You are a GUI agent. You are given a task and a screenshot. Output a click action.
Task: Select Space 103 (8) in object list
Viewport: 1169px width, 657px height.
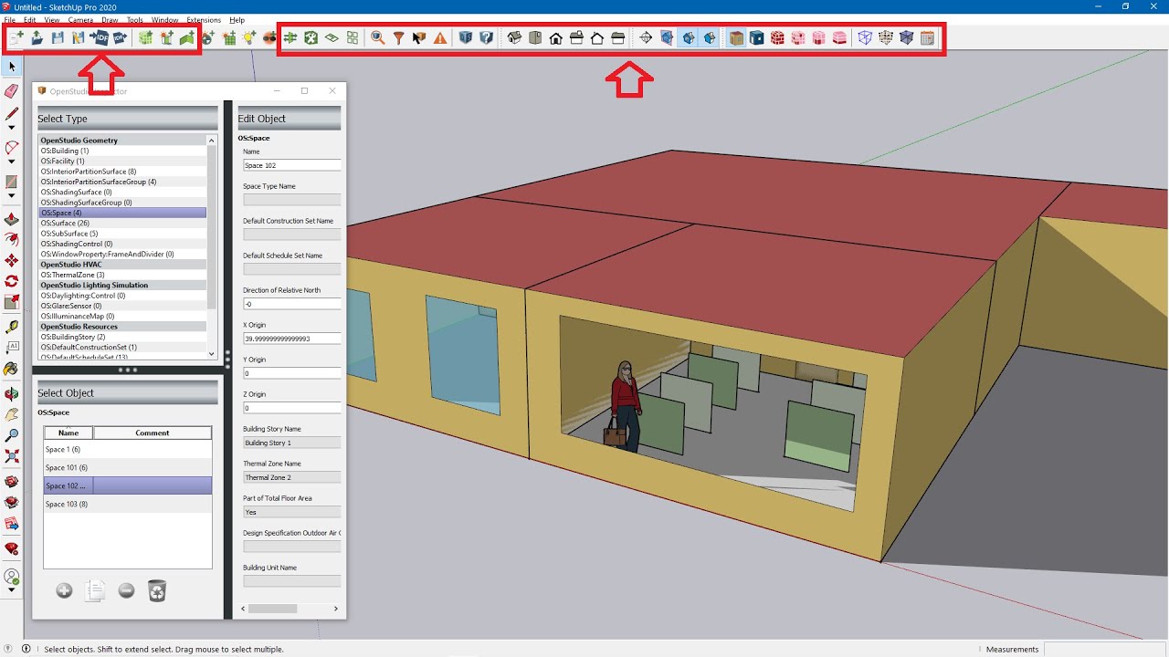128,504
